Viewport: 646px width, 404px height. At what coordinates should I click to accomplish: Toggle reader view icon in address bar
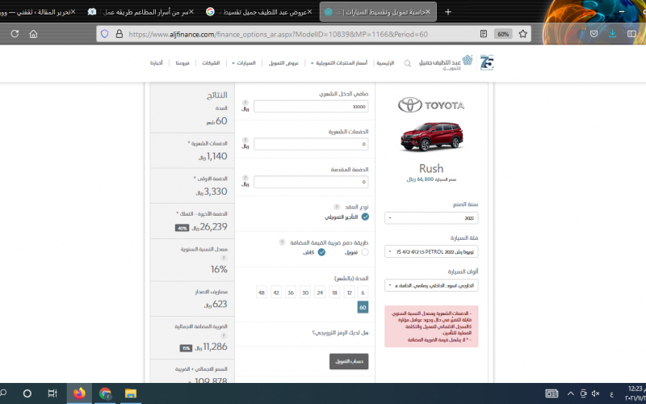484,34
